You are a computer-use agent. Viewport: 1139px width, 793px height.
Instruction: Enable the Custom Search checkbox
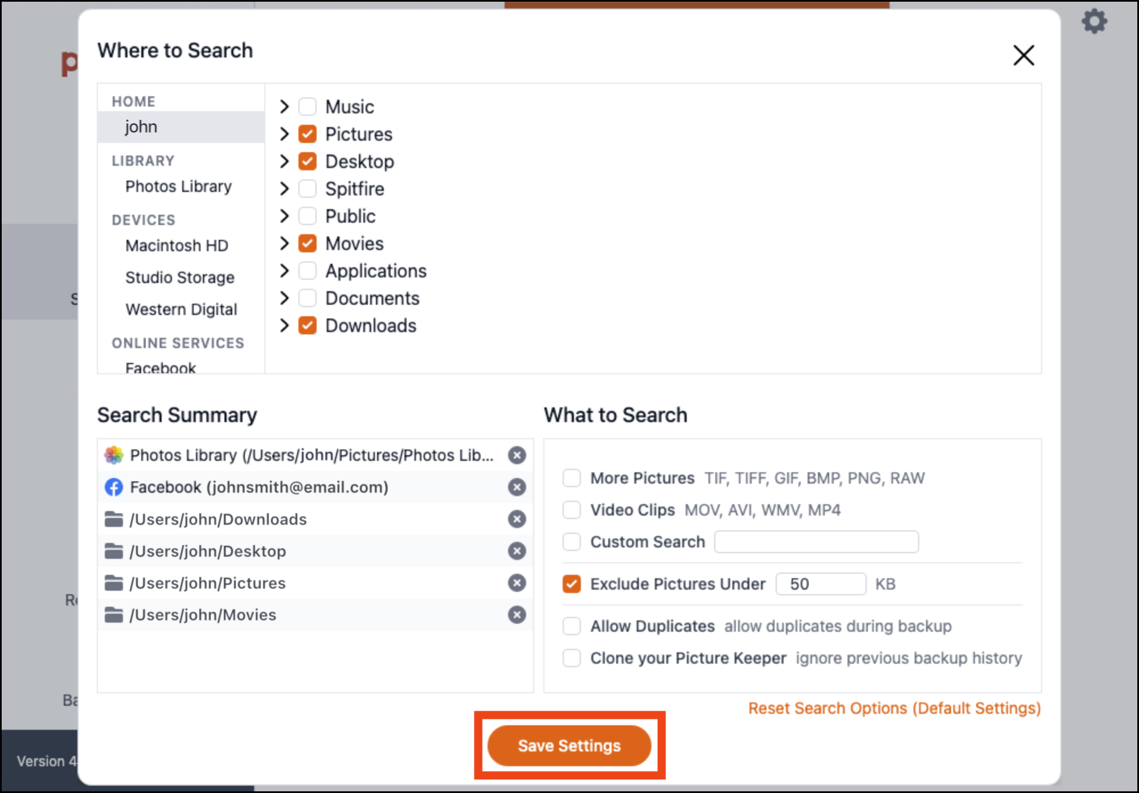coord(572,542)
